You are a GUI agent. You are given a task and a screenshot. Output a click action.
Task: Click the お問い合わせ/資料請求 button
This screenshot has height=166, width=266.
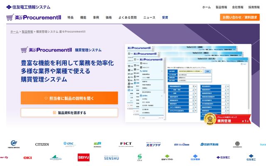pos(240,17)
